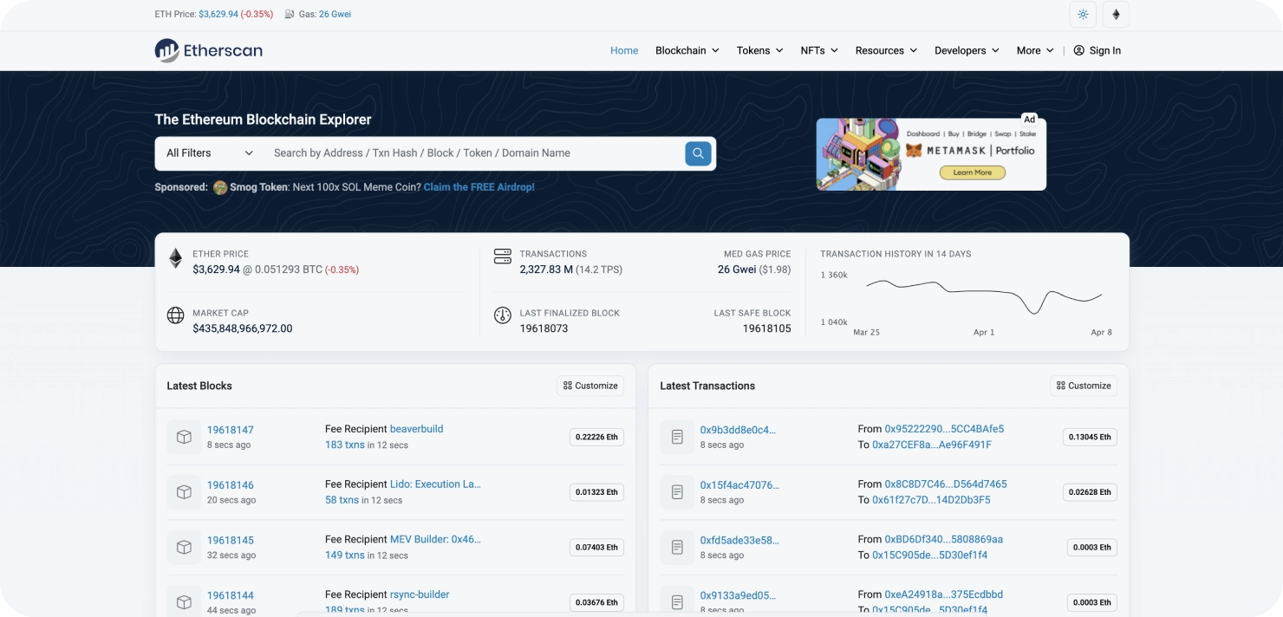The image size is (1283, 617).
Task: Go to the Home tab
Action: 624,50
